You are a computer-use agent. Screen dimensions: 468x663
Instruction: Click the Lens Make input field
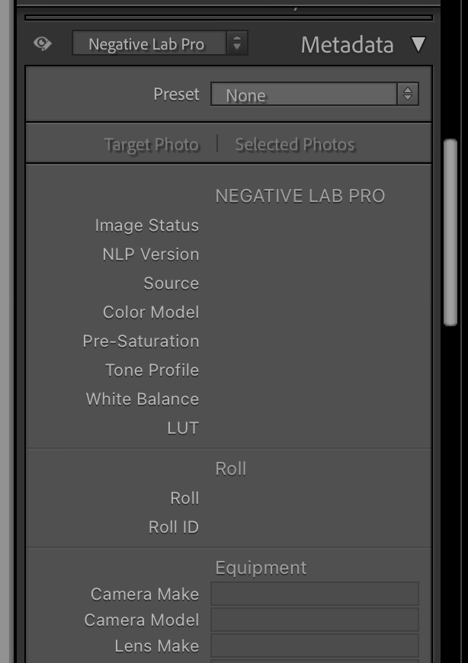pos(315,645)
